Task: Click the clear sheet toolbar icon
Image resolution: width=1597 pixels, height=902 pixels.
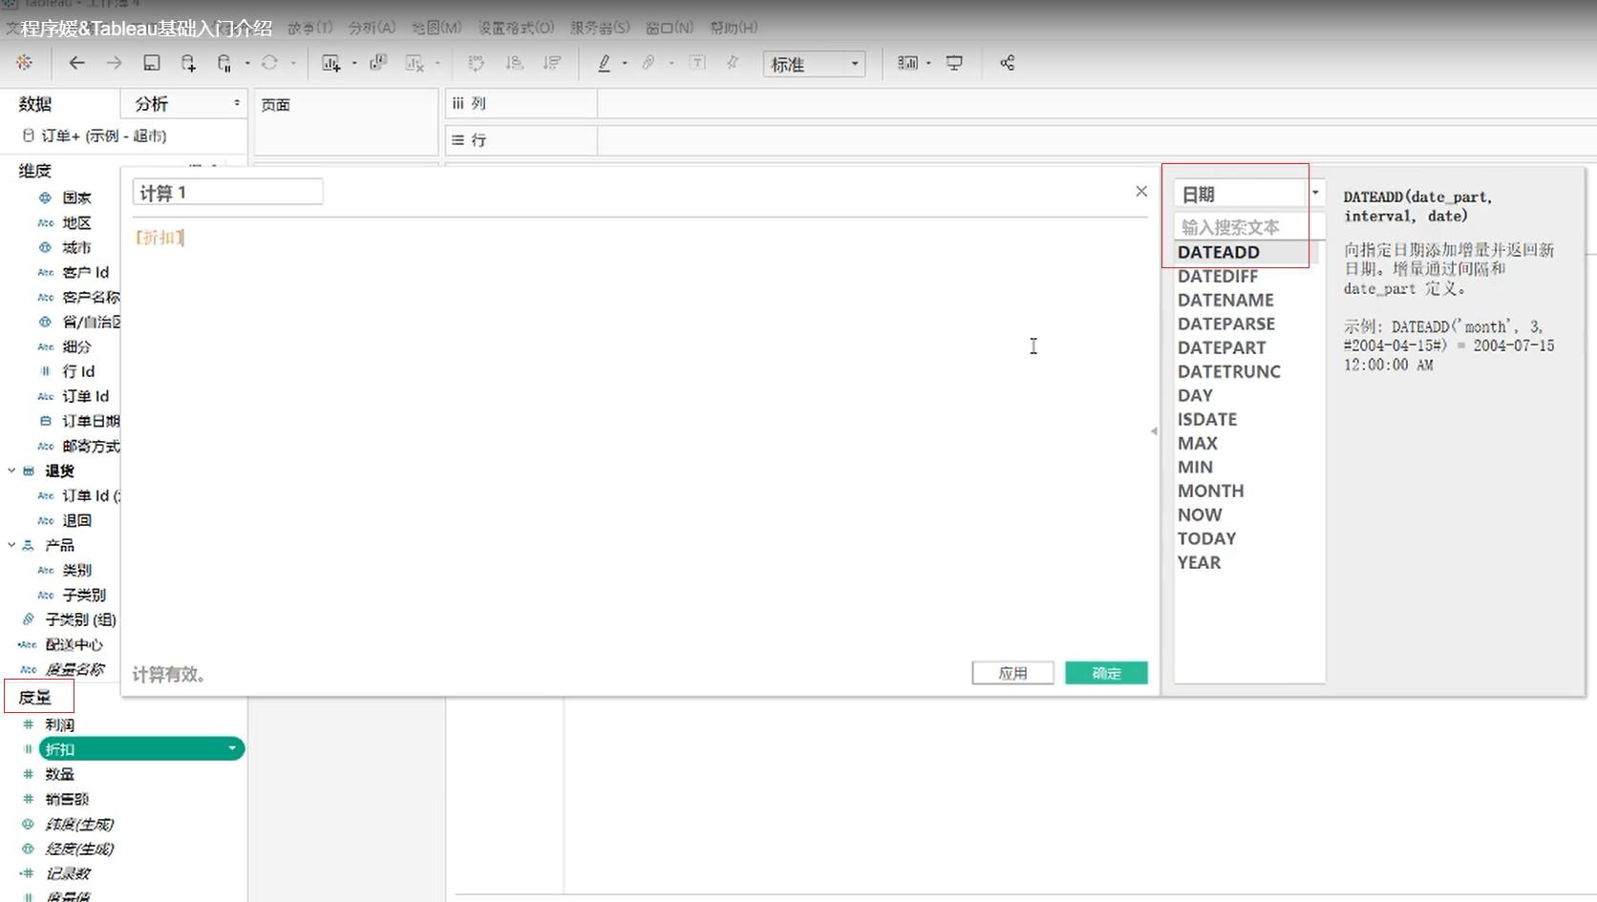Action: pos(414,63)
